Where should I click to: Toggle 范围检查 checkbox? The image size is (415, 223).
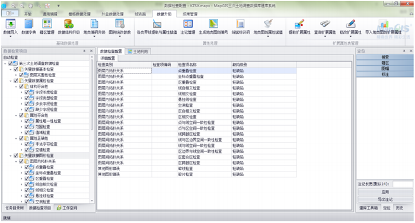[27, 126]
